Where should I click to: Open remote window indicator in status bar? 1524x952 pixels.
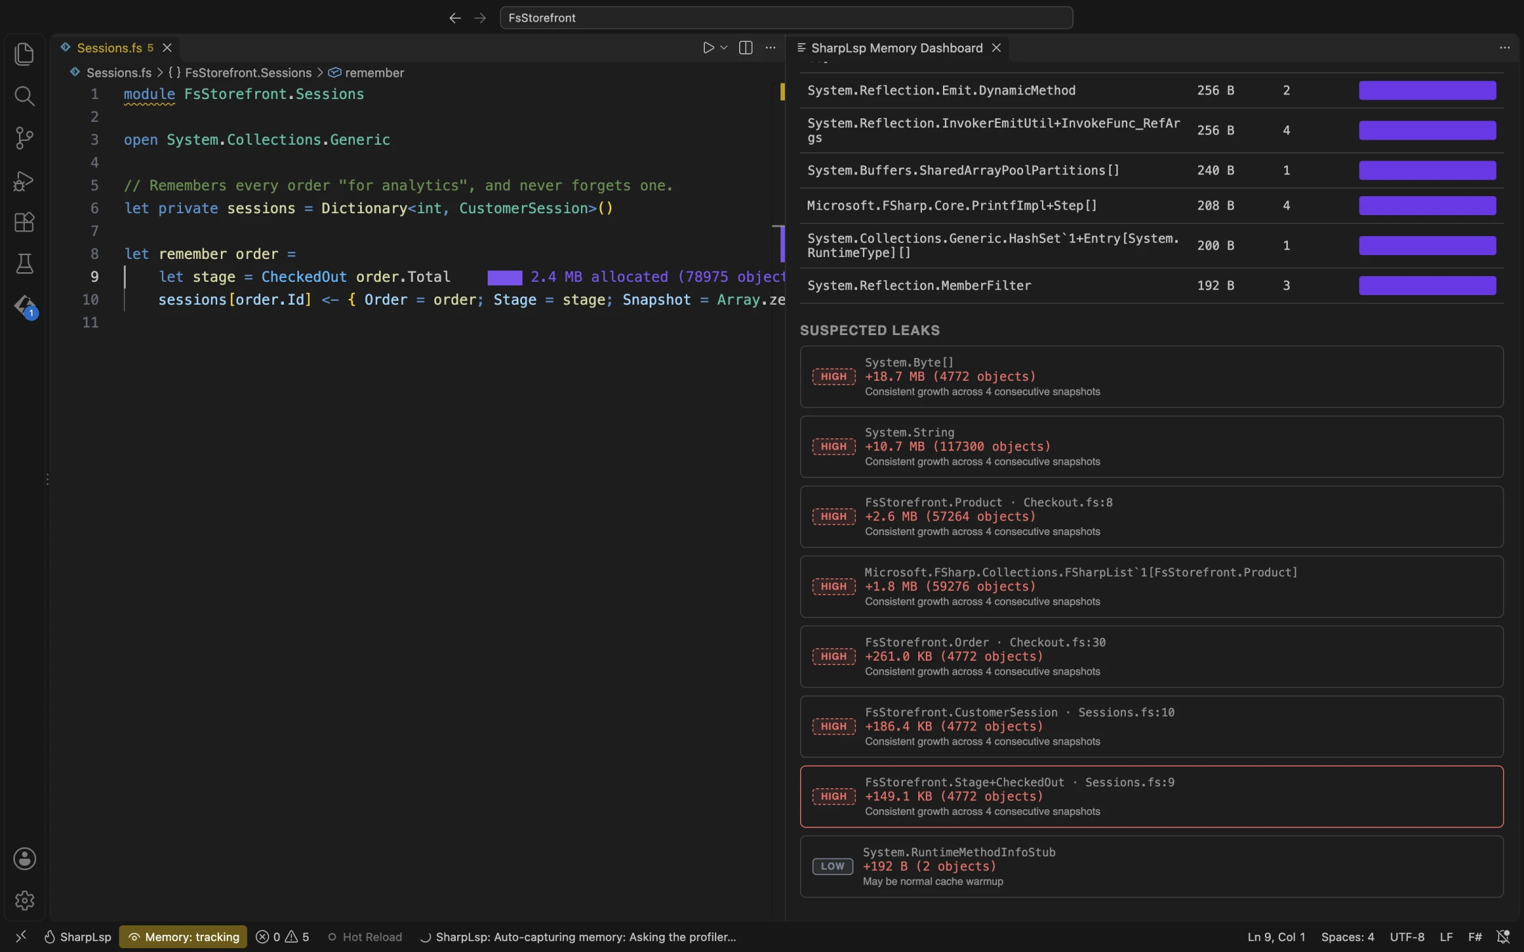20,937
